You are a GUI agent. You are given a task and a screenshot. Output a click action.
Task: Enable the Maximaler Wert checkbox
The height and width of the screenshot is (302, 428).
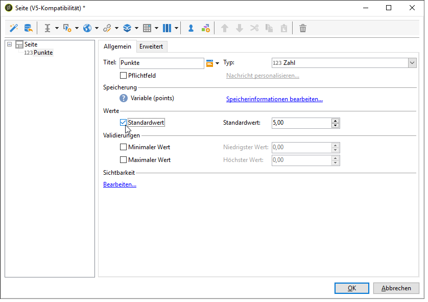pyautogui.click(x=124, y=160)
